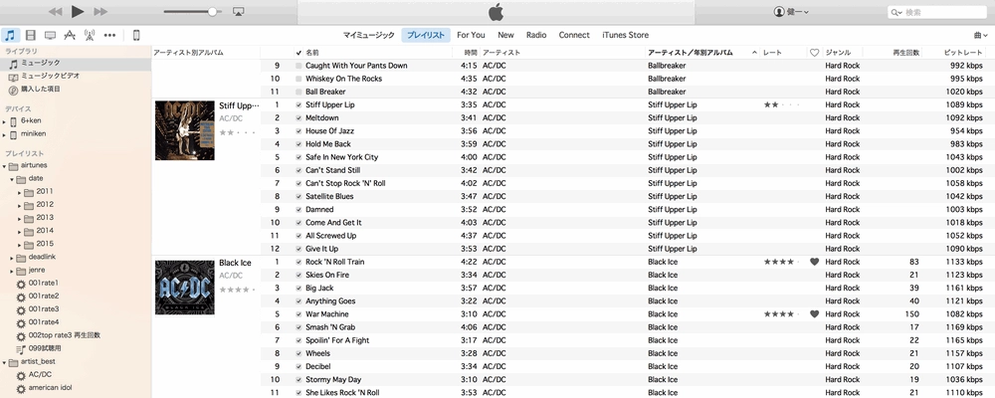This screenshot has width=995, height=398.
Task: Click the search field
Action: [x=940, y=12]
